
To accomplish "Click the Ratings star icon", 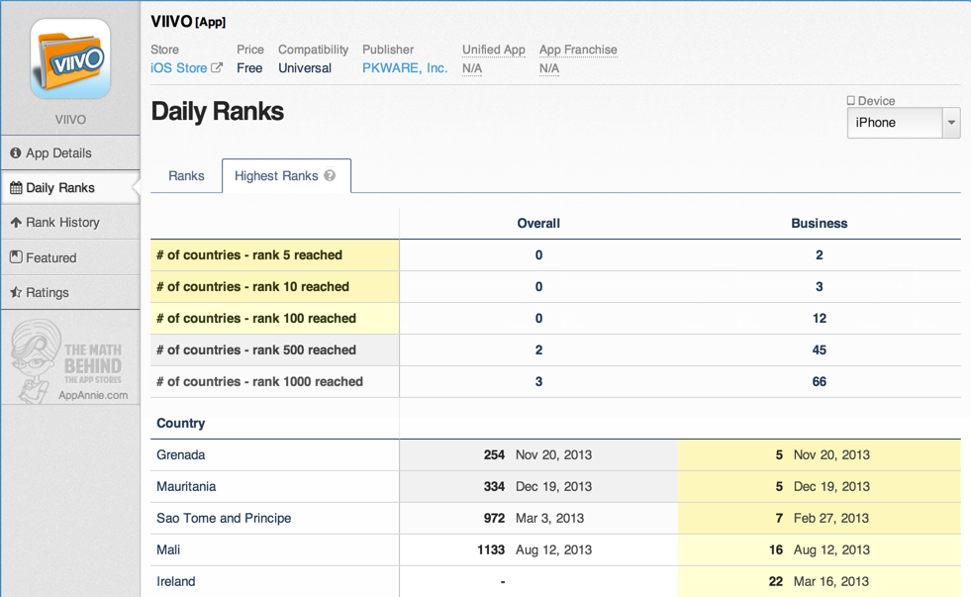I will 16,293.
